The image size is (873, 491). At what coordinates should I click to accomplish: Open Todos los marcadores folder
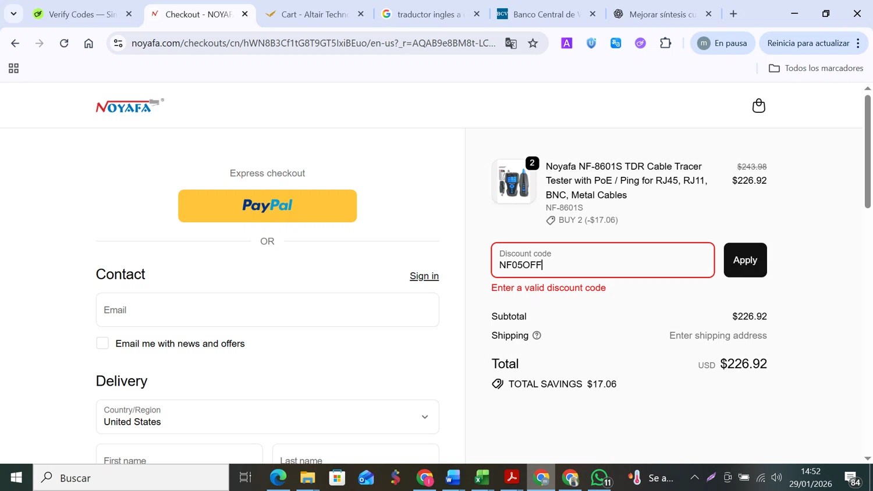click(816, 69)
